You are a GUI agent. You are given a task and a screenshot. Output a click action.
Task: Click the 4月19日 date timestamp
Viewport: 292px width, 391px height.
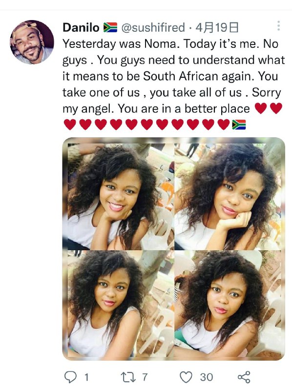[x=217, y=27]
